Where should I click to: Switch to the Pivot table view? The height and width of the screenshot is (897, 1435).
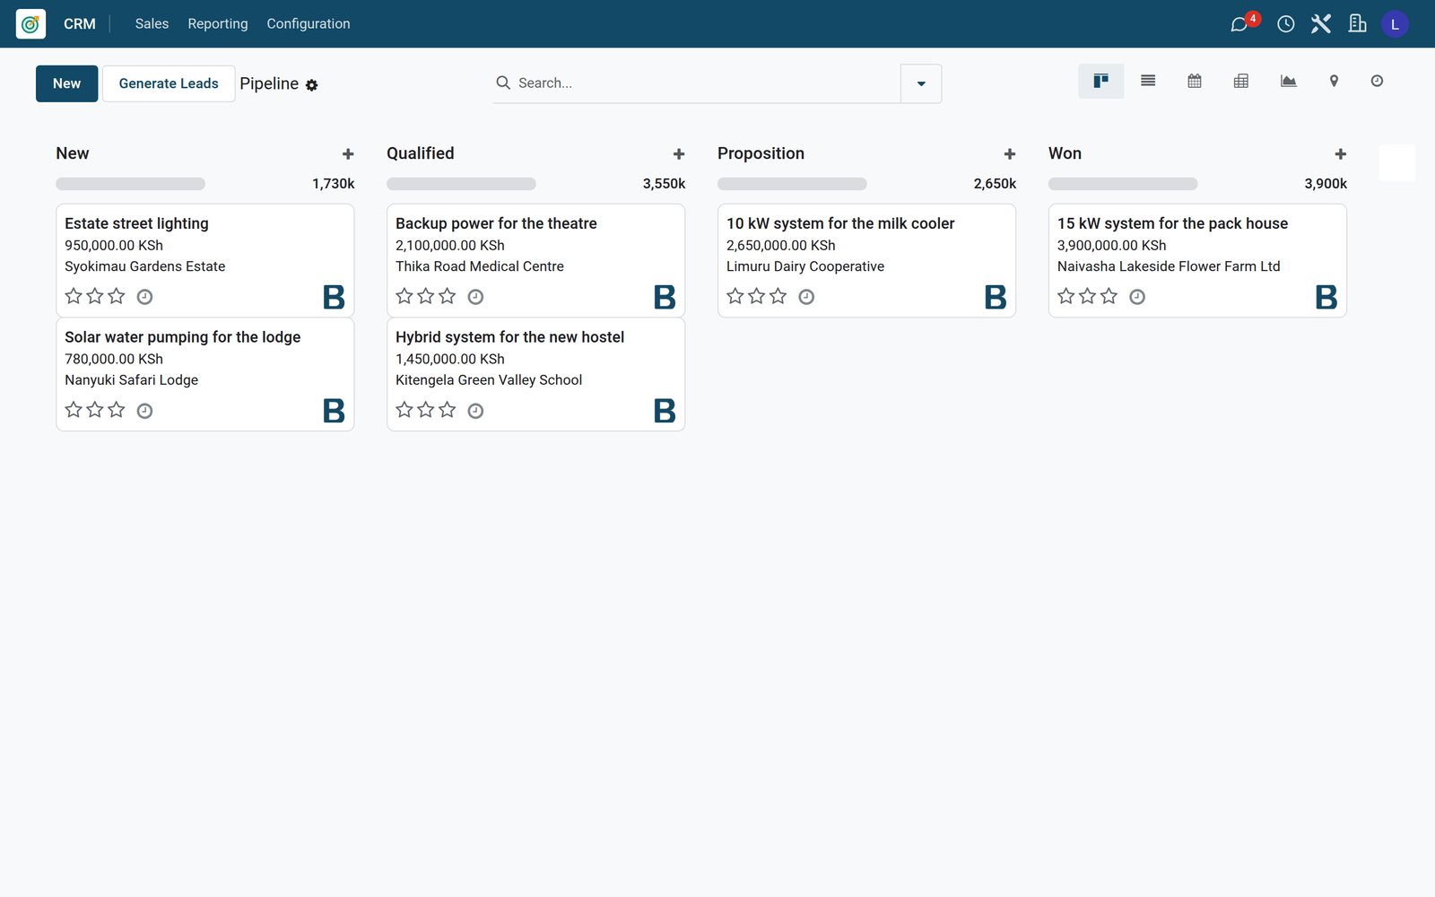[1240, 82]
